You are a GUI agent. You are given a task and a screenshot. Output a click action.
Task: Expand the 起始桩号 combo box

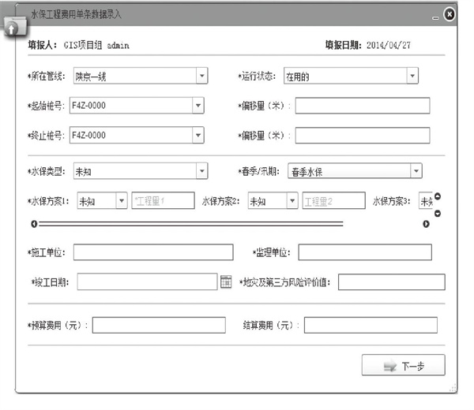(x=197, y=106)
